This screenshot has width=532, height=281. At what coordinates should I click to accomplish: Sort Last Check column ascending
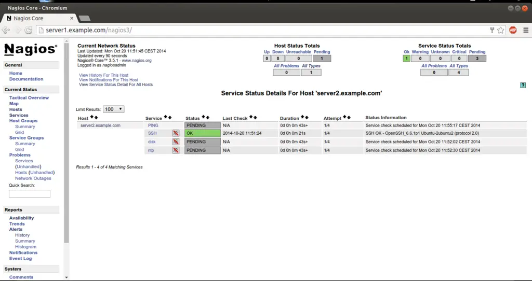[251, 118]
